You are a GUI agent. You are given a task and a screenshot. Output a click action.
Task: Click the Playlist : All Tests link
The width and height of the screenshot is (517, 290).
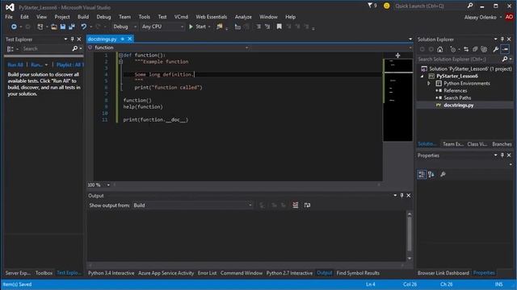(70, 64)
